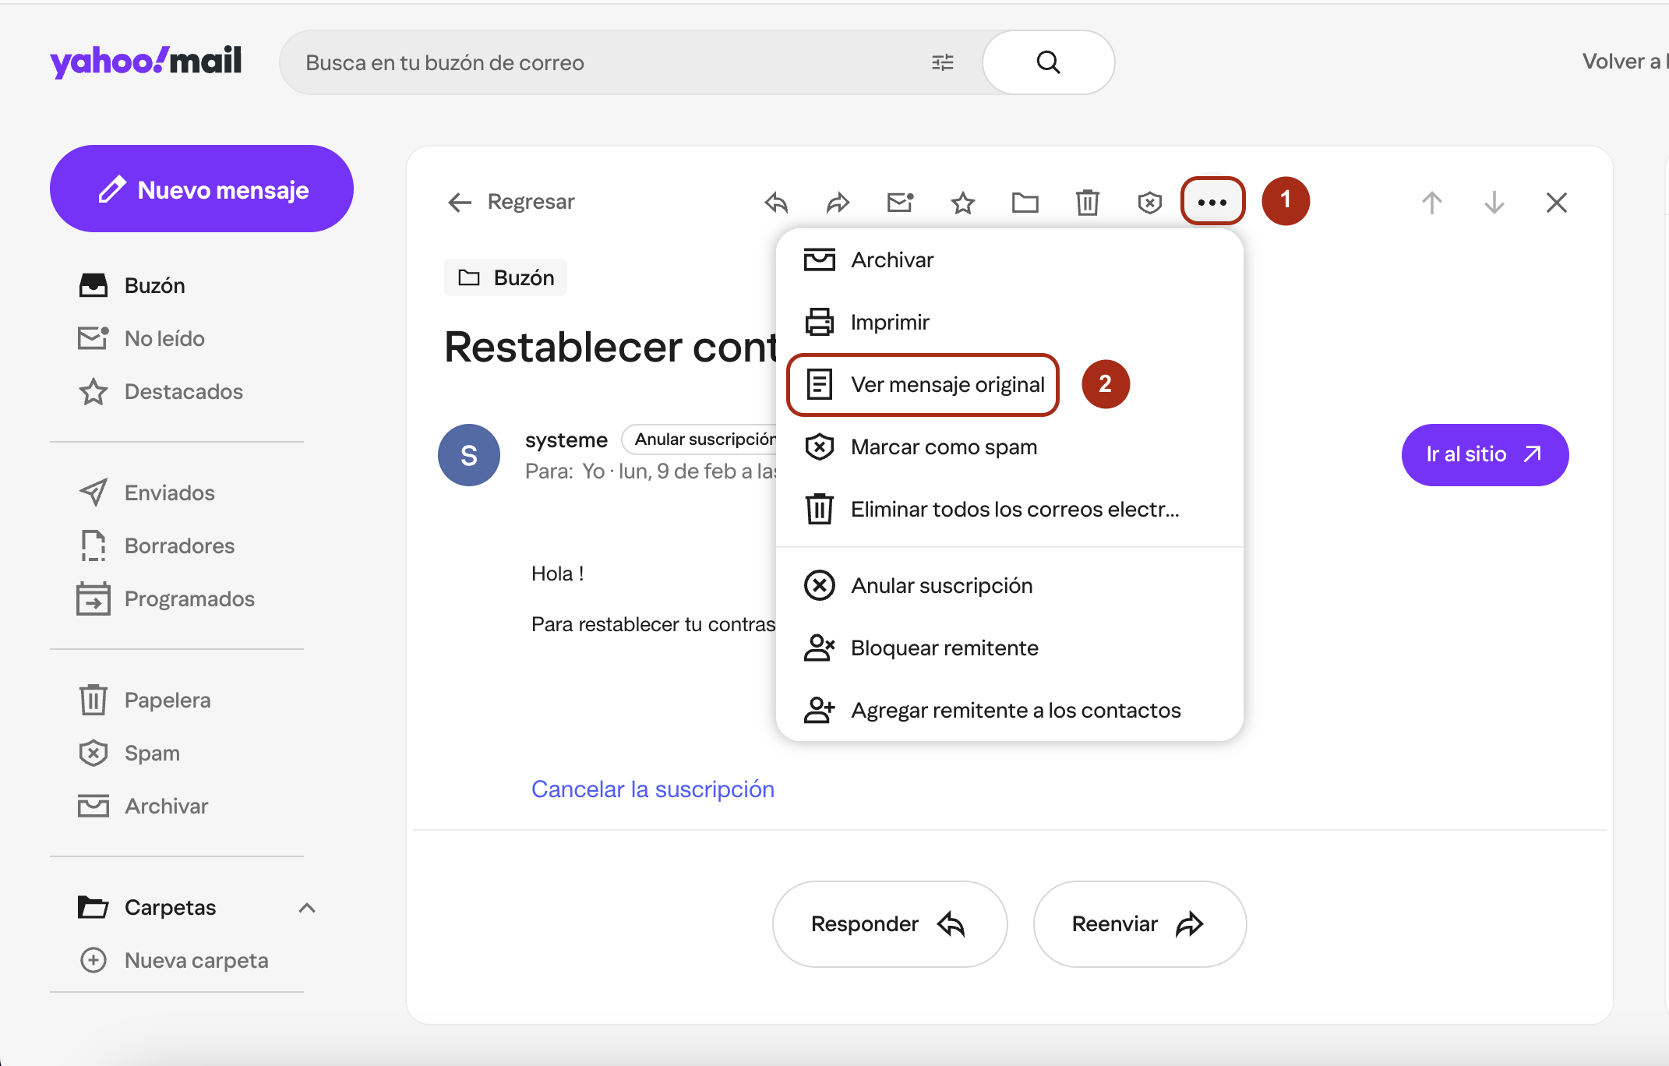Mark message as unread via envelope icon
Image resolution: width=1669 pixels, height=1066 pixels.
click(900, 203)
